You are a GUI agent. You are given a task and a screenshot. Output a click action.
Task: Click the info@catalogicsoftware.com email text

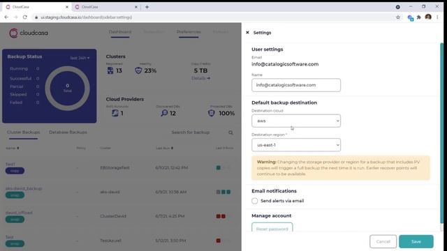(285, 64)
